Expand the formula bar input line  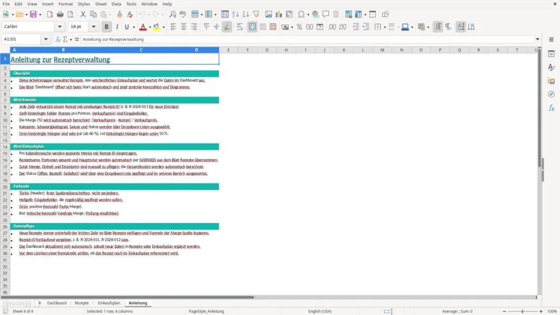(538, 39)
